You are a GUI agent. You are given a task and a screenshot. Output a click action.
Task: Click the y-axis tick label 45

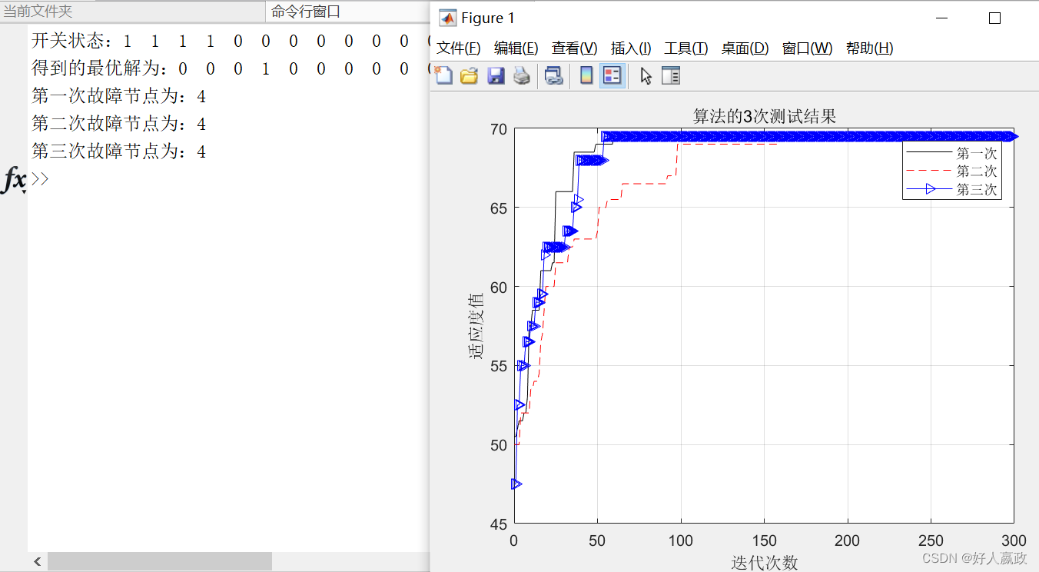point(499,524)
